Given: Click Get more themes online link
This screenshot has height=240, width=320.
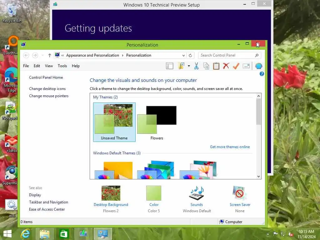Looking at the screenshot, I should 230,147.
